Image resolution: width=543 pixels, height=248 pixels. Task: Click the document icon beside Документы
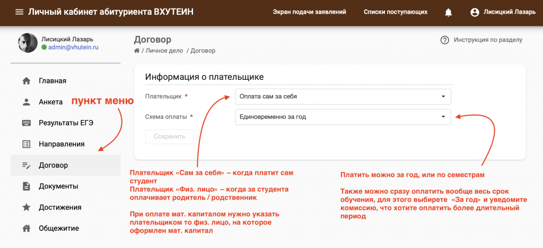tap(27, 187)
